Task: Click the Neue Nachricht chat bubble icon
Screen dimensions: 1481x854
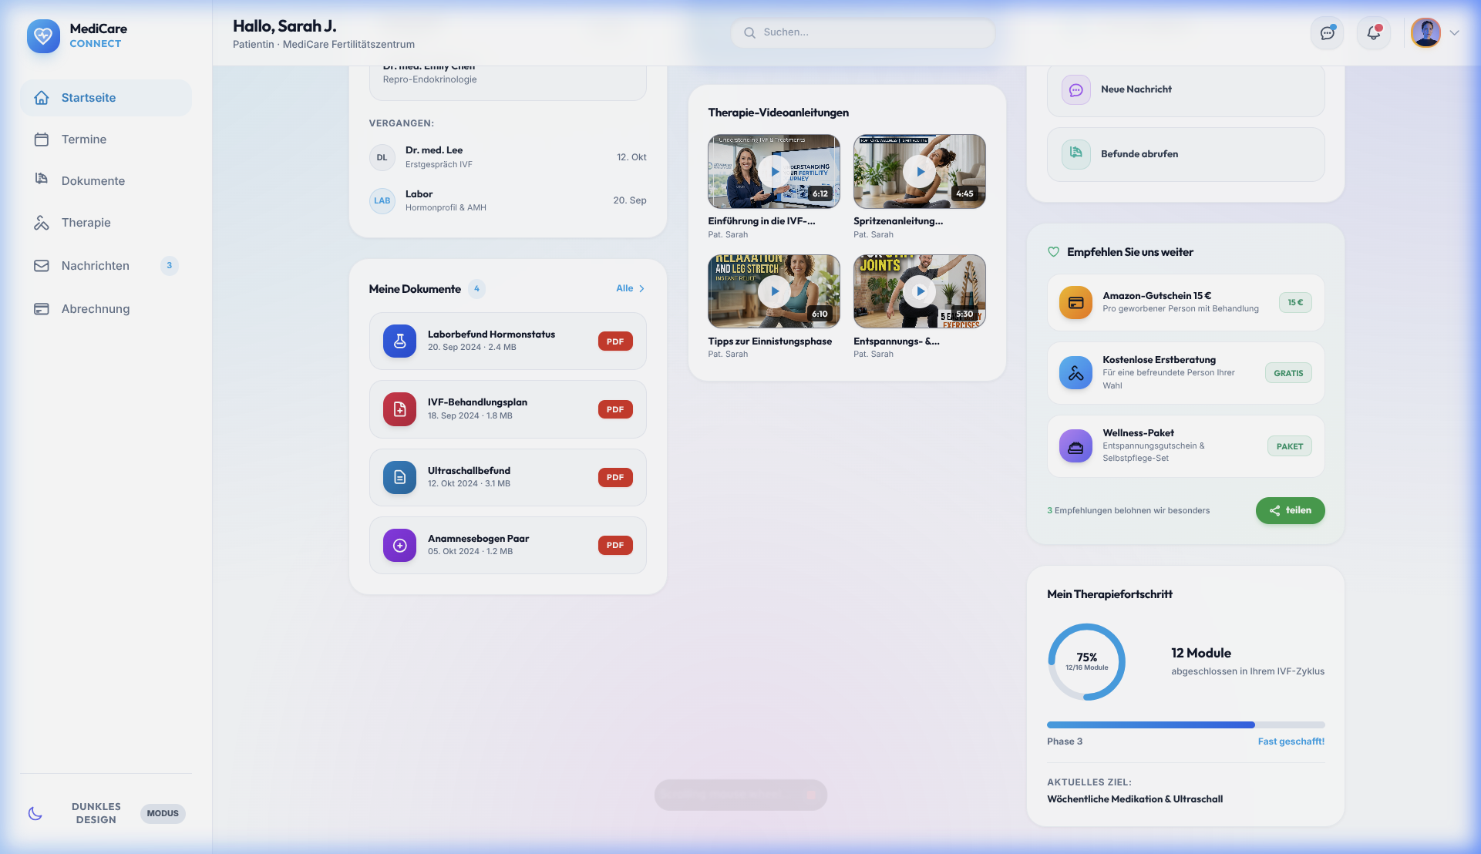Action: point(1075,89)
